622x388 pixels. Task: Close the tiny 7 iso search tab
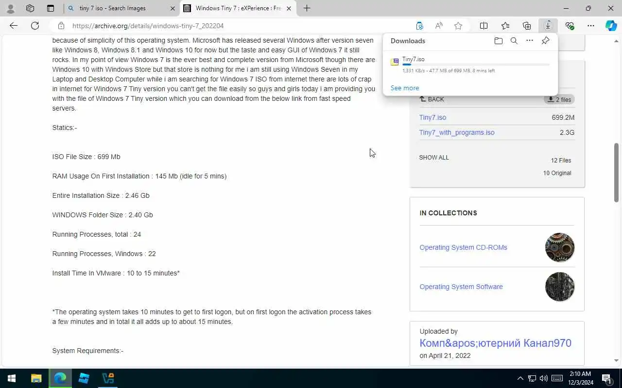click(172, 8)
